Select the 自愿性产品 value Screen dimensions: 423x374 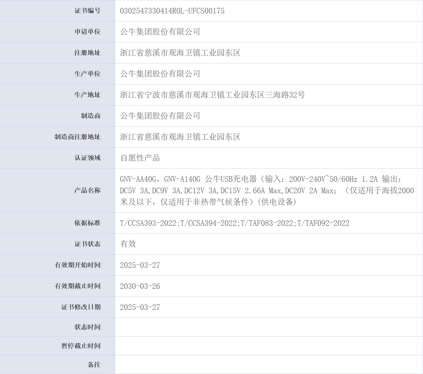coord(140,158)
